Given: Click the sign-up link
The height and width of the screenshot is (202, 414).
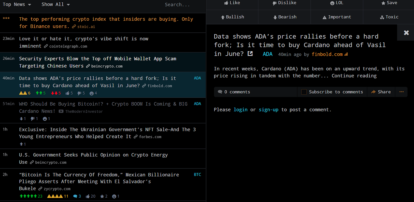Looking at the screenshot, I should pyautogui.click(x=269, y=110).
